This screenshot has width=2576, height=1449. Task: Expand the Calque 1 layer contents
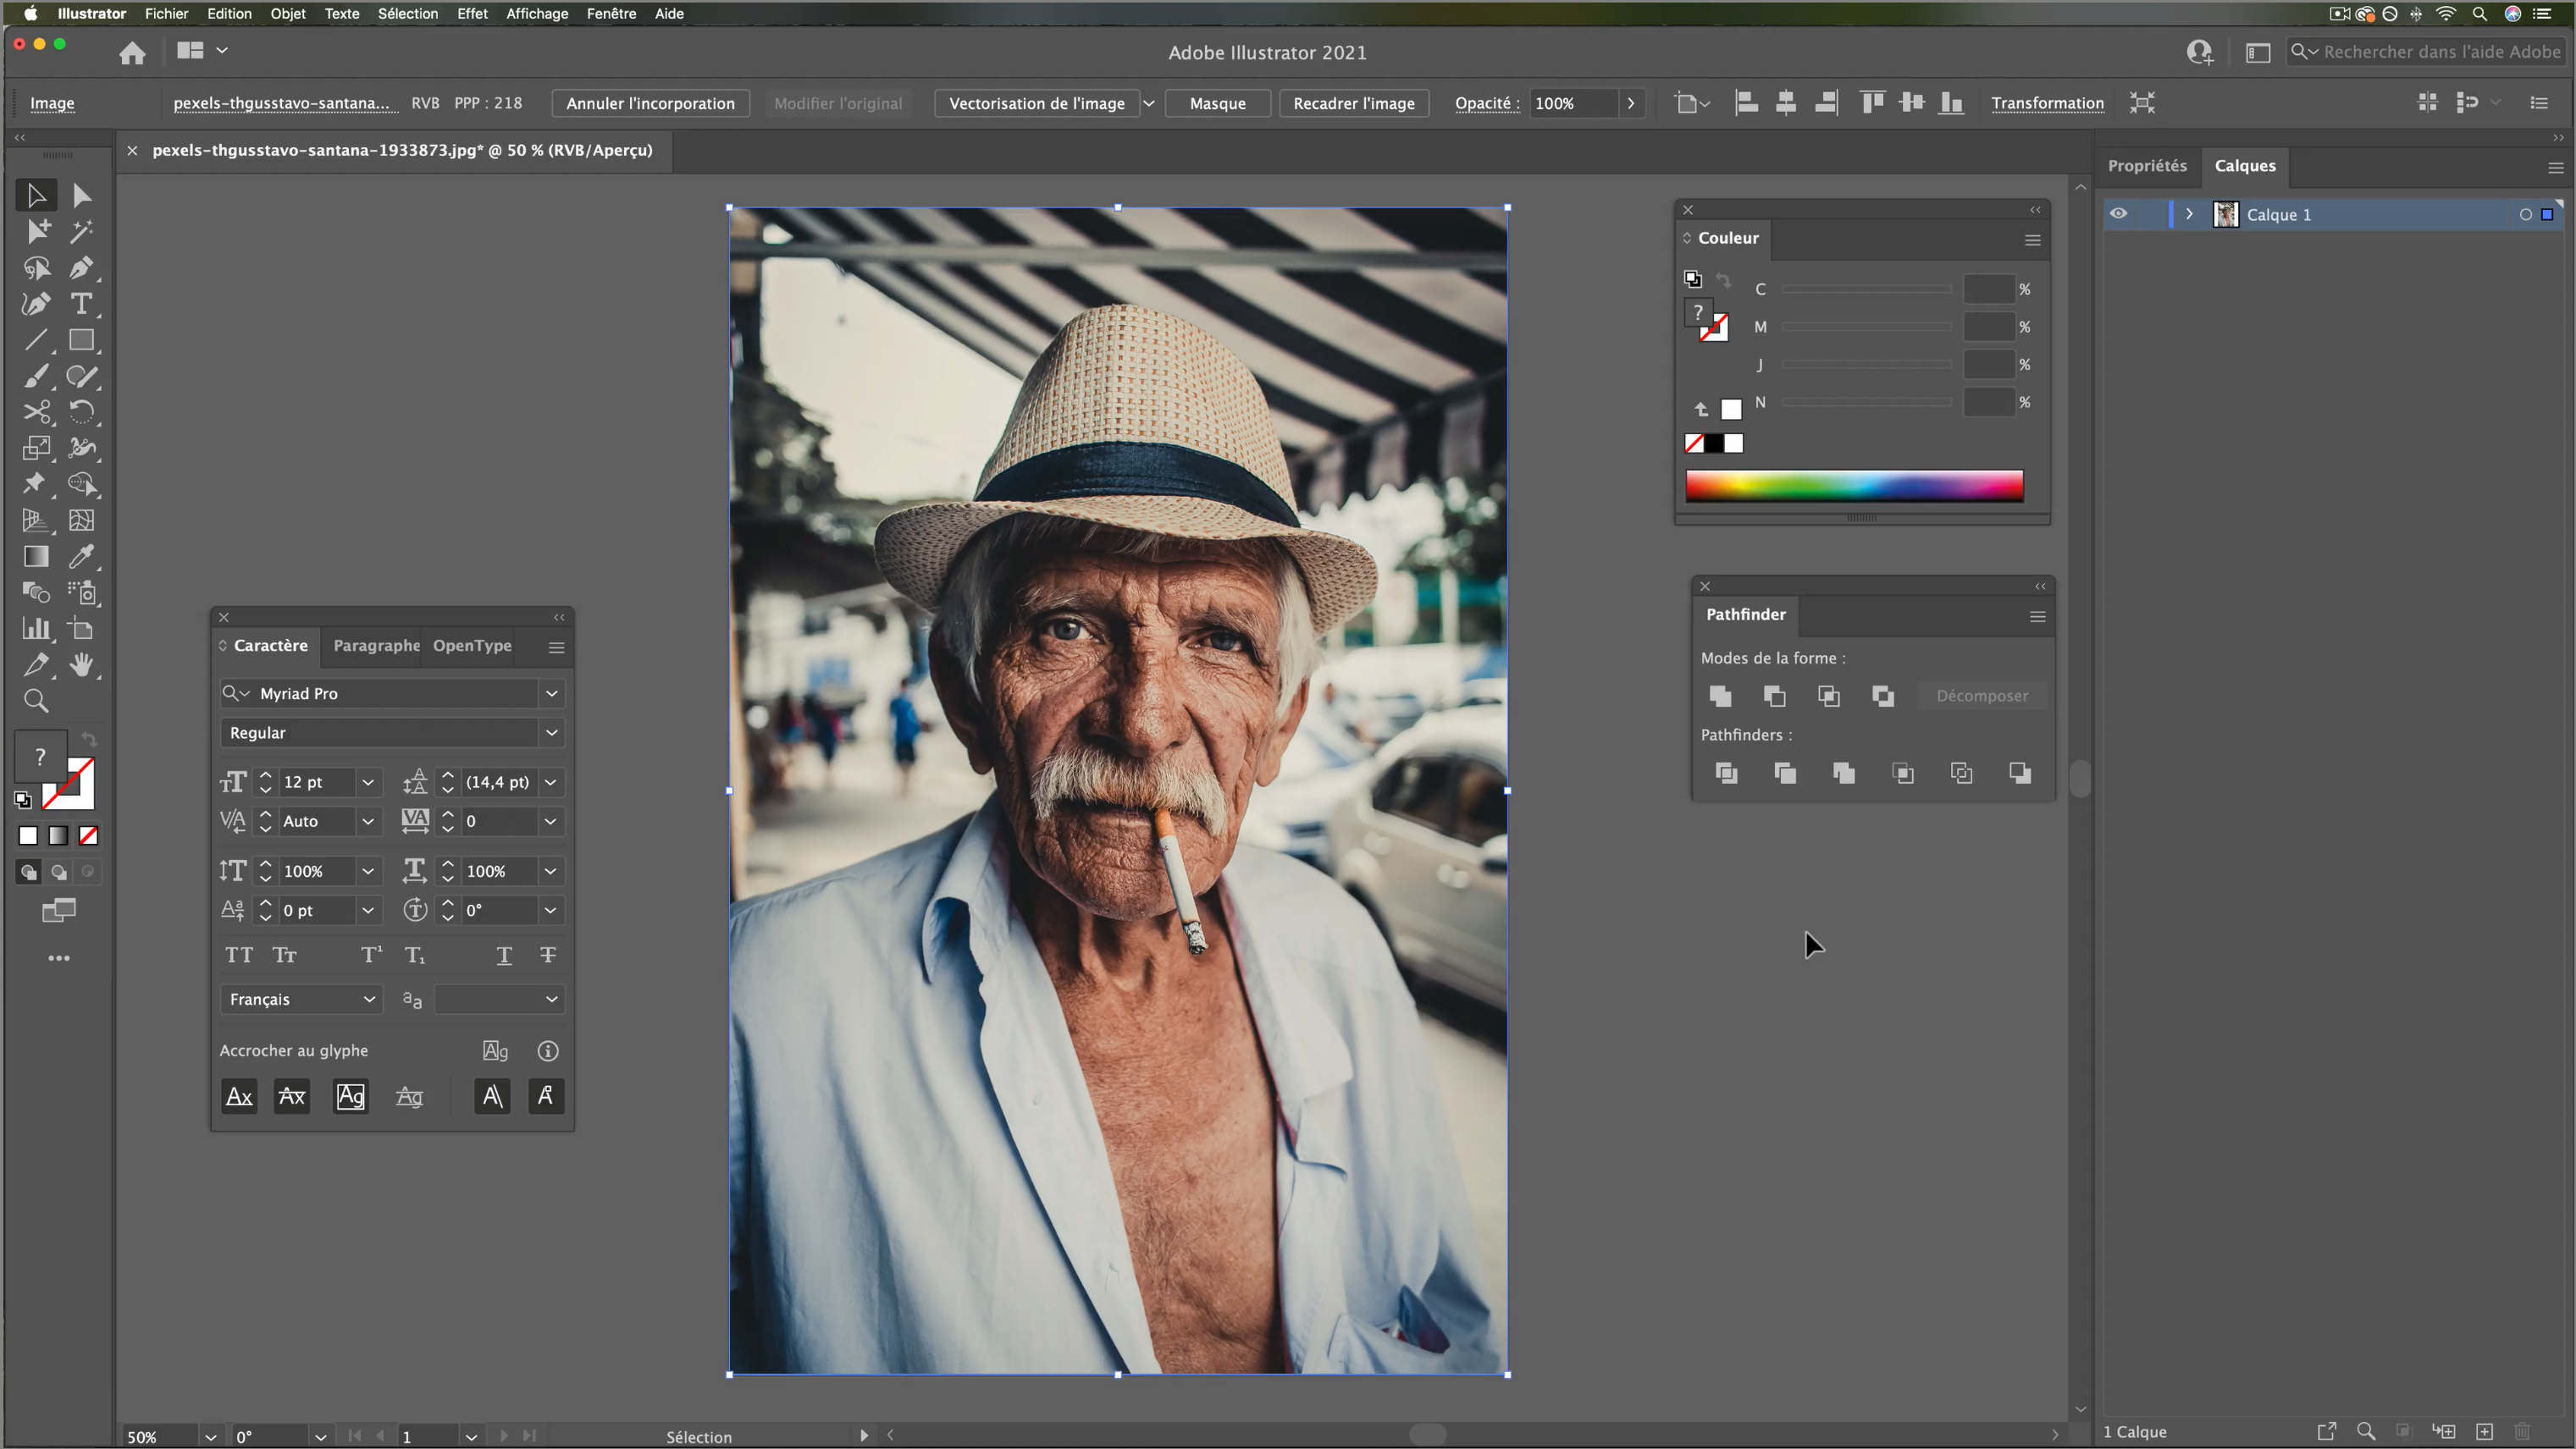2189,214
